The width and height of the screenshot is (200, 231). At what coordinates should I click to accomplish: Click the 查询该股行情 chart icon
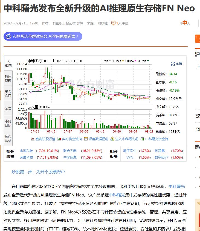(33, 139)
